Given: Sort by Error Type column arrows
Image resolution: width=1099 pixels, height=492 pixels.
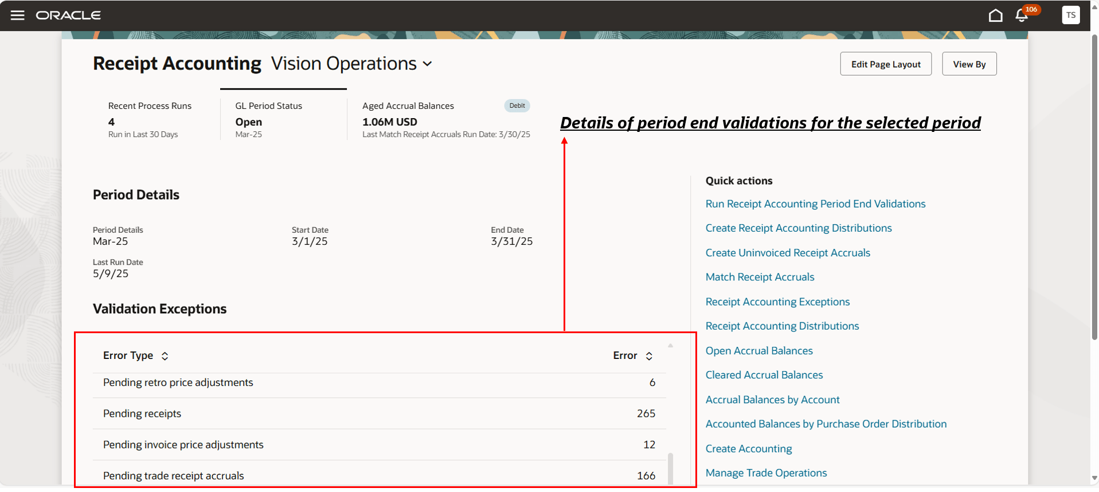Looking at the screenshot, I should (165, 356).
